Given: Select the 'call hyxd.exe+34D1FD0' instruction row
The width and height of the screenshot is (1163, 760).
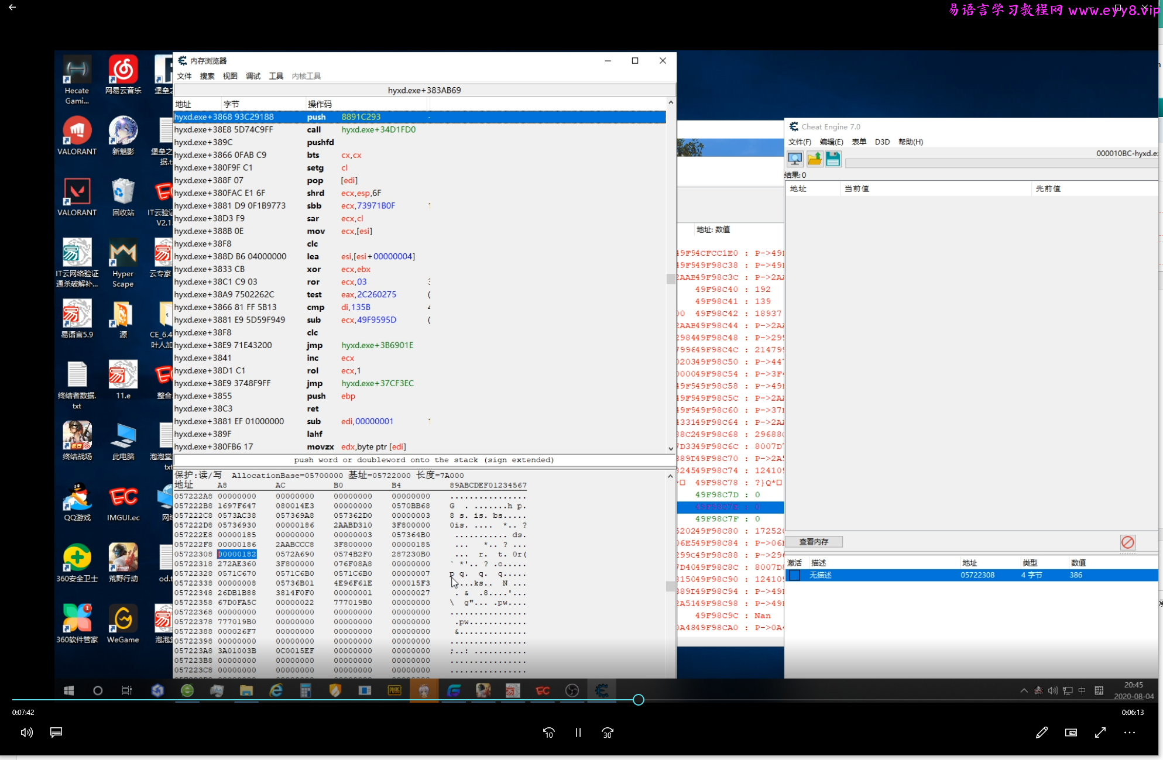Looking at the screenshot, I should [419, 130].
